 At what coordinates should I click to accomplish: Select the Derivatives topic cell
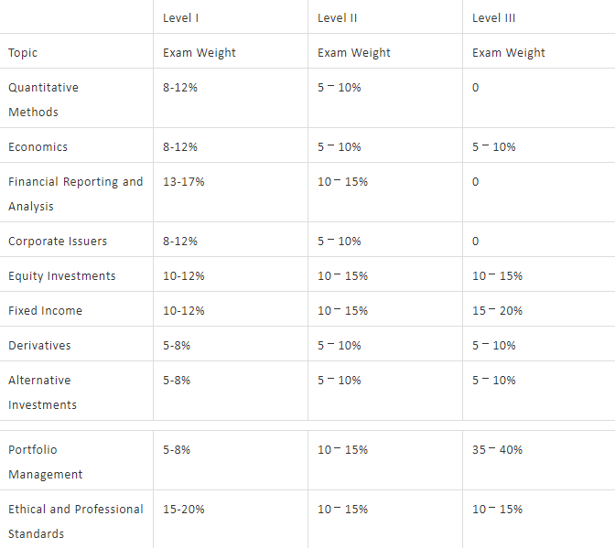click(x=39, y=346)
